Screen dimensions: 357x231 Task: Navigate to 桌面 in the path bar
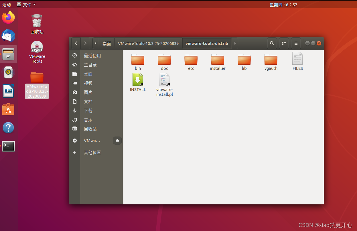point(107,44)
